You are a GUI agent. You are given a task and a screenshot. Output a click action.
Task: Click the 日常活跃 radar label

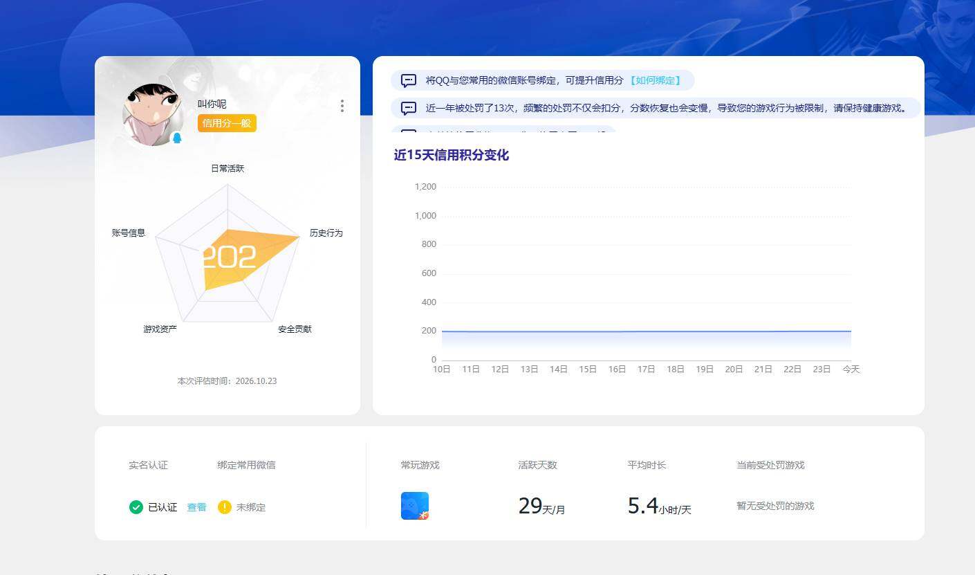228,169
